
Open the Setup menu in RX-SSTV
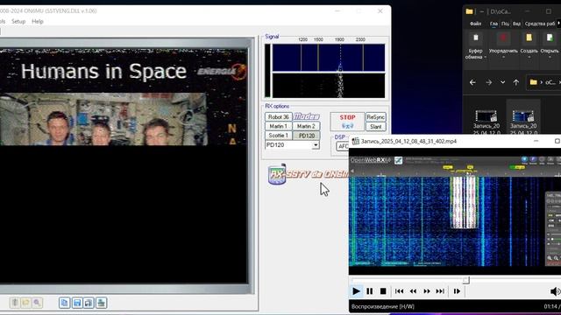point(18,21)
